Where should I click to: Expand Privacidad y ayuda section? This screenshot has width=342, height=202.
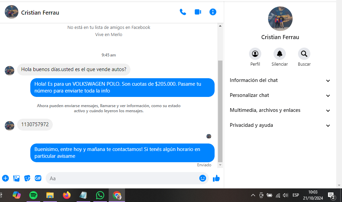280,125
